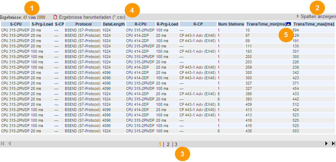Click TransTime_max cell value 512
Image resolution: width=336 pixels, height=162 pixels.
(296, 104)
